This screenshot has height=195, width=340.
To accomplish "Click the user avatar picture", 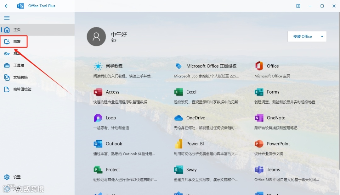I will 96,36.
